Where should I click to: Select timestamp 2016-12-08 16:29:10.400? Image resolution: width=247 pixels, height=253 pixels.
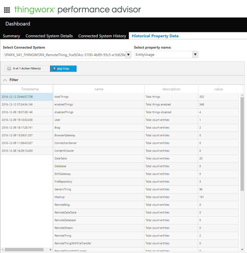[27, 151]
